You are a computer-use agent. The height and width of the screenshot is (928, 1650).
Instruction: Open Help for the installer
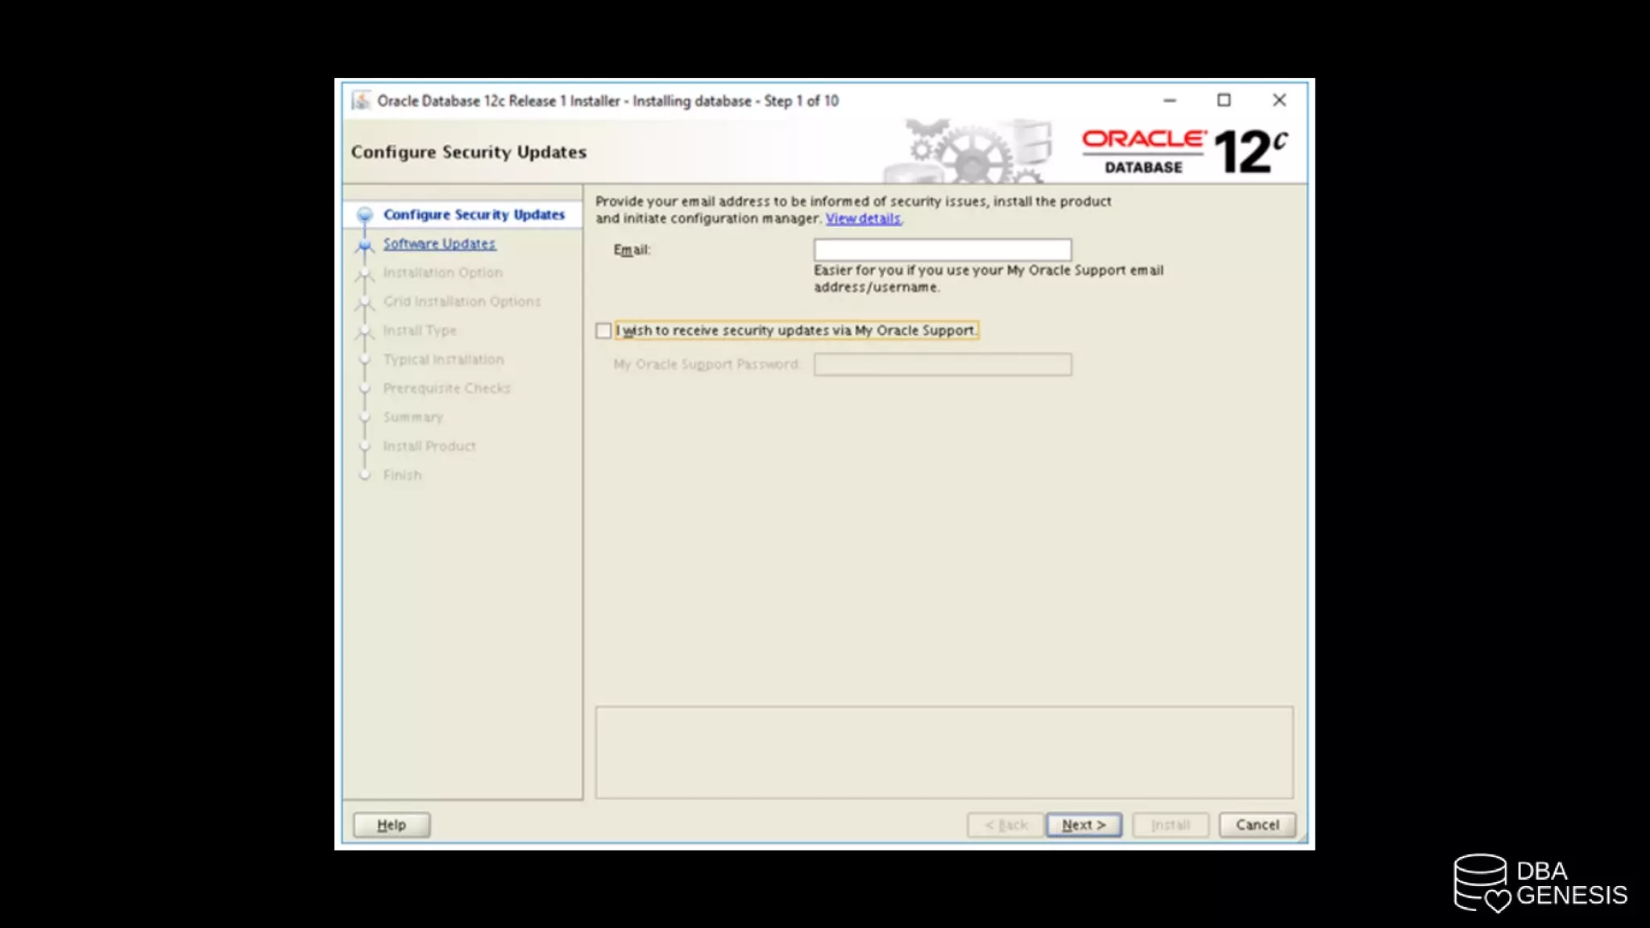coord(392,825)
